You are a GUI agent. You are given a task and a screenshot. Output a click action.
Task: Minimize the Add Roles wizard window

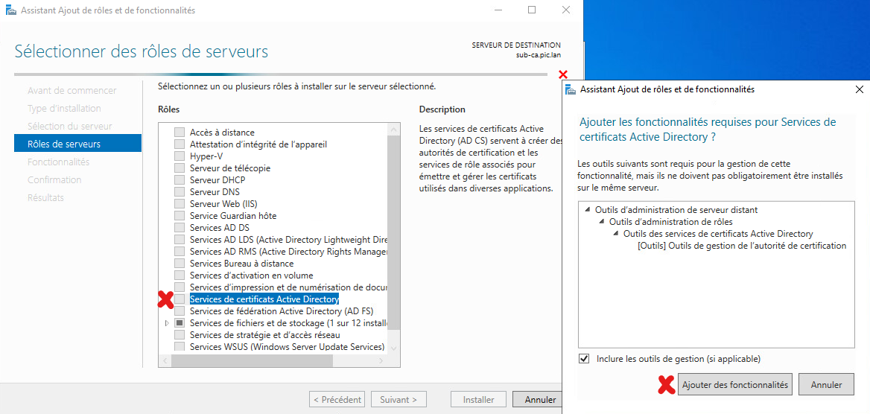click(x=498, y=10)
